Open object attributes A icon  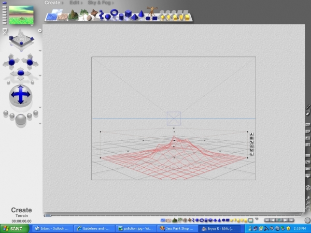pos(251,134)
